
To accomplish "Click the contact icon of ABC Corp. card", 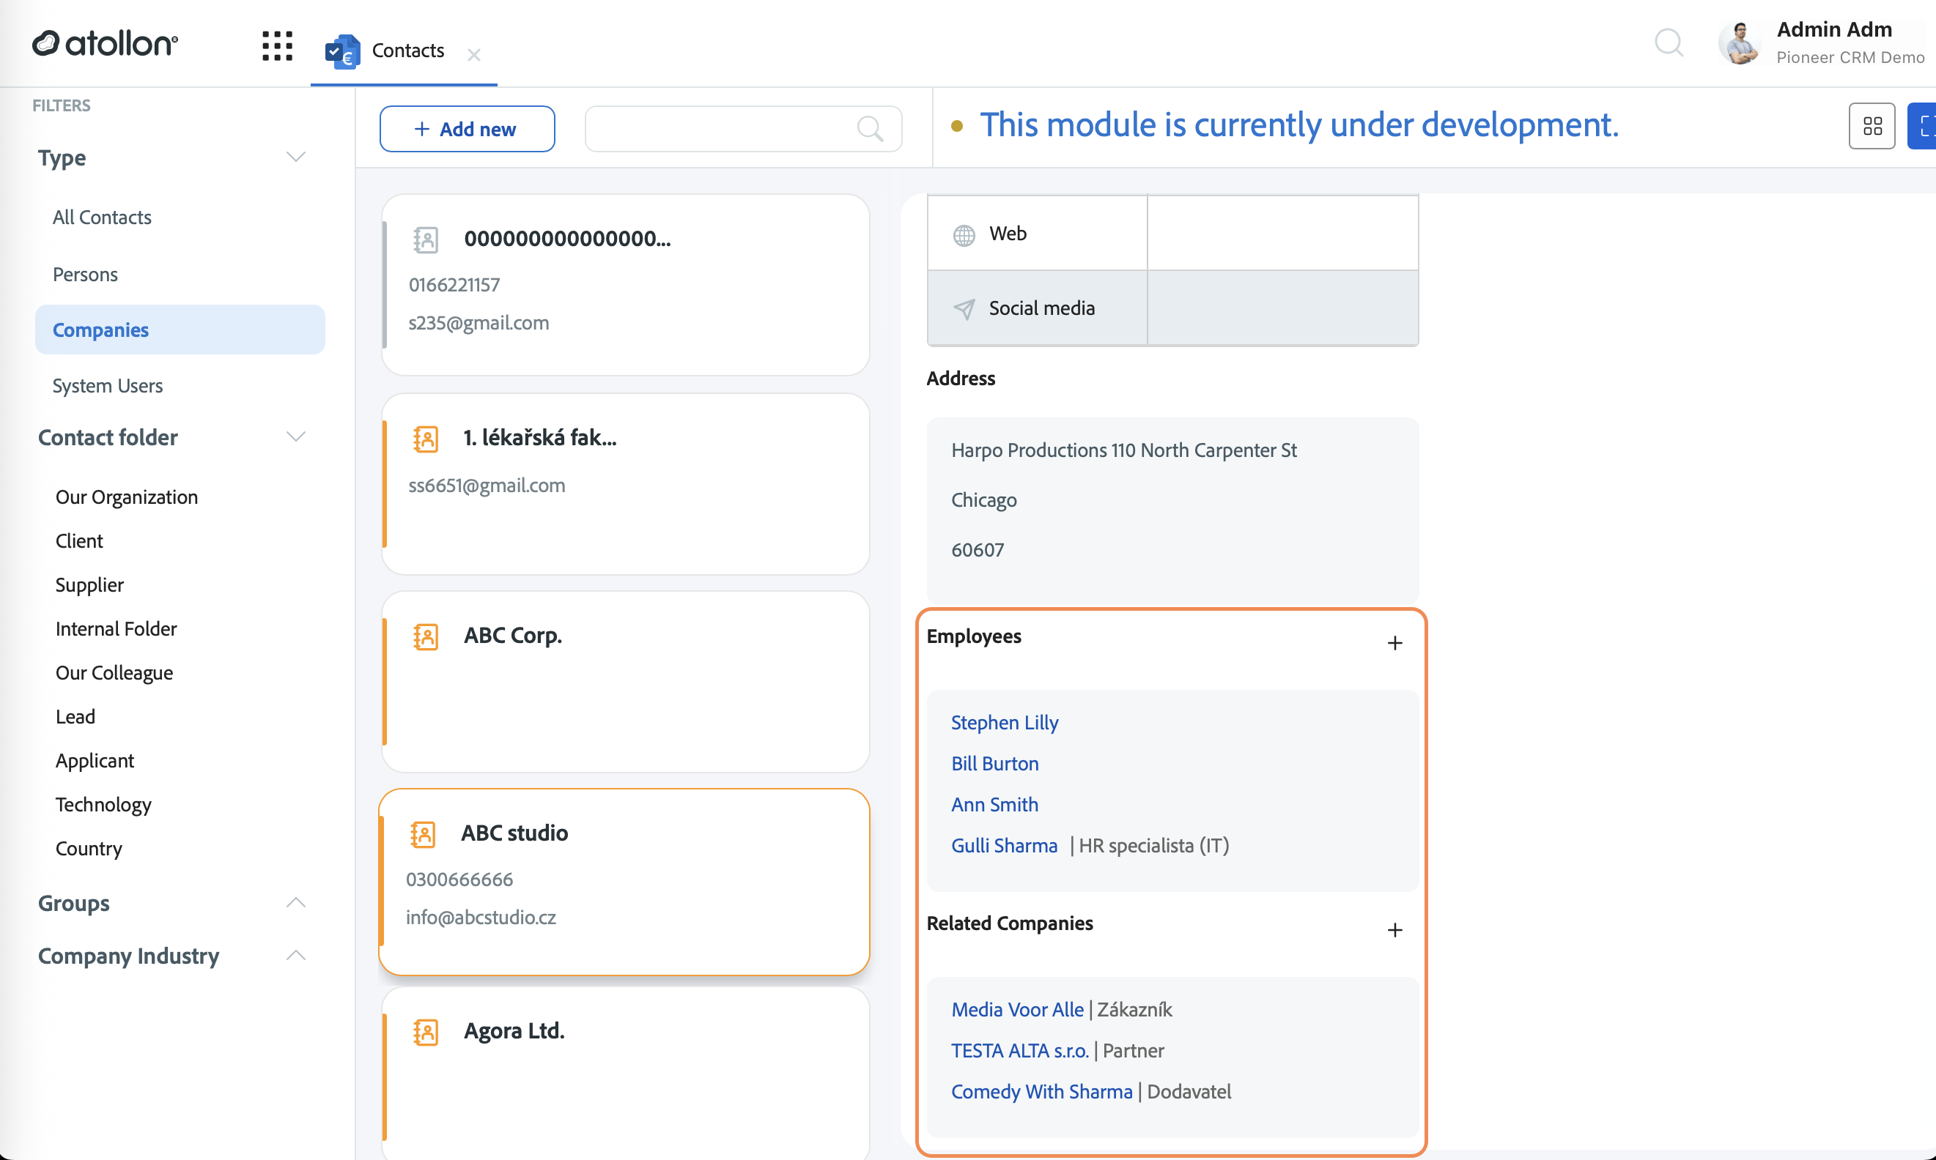I will pos(426,636).
